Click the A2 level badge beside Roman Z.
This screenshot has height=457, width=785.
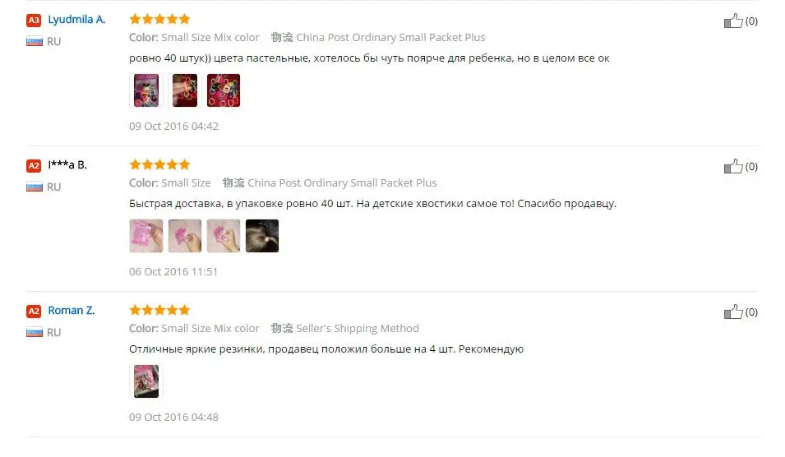coord(34,311)
